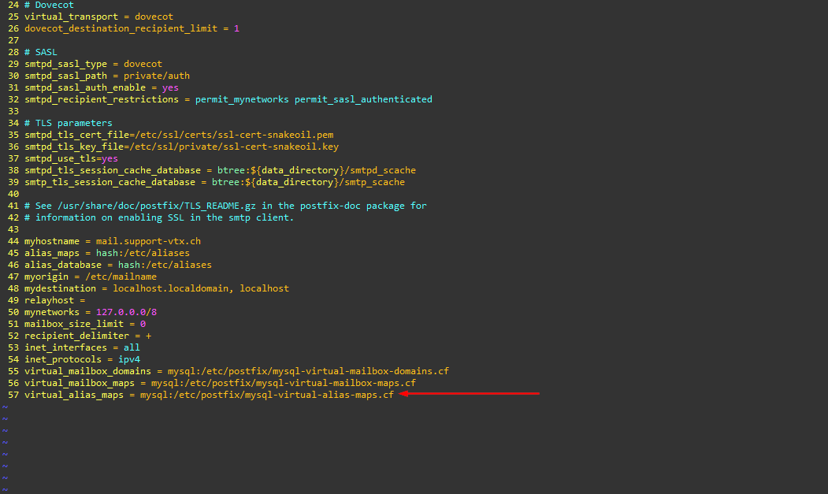Image resolution: width=828 pixels, height=494 pixels.
Task: Click the '# Dovecot' comment on line 24
Action: click(x=49, y=5)
